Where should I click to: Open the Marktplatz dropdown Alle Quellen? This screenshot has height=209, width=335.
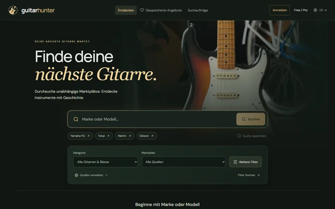pos(183,162)
